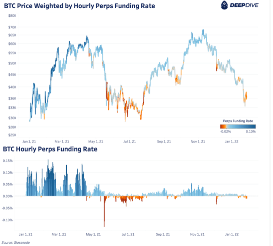Click the Perps Funding Rate color gradient bar
Viewport: 273px width, 246px height.
point(238,126)
